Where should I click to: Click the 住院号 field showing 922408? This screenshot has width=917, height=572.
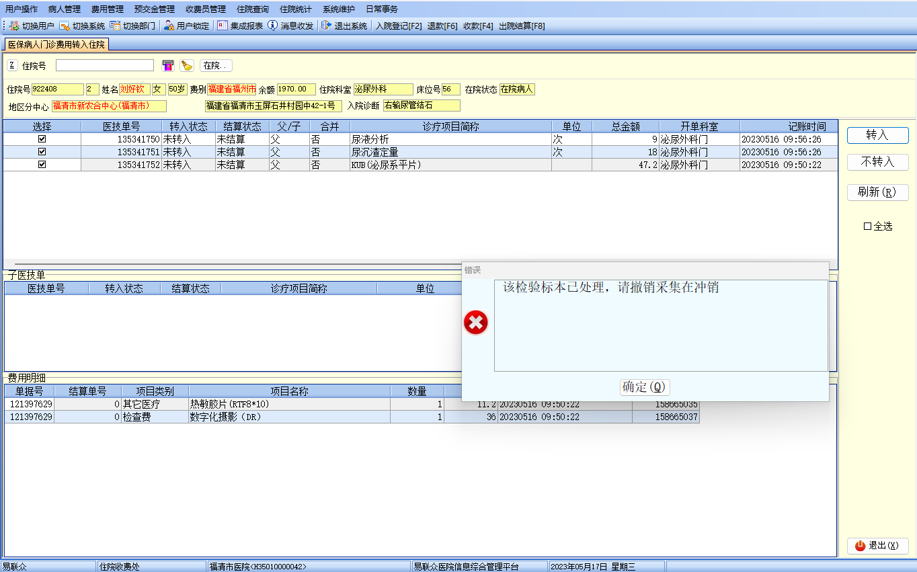(58, 89)
